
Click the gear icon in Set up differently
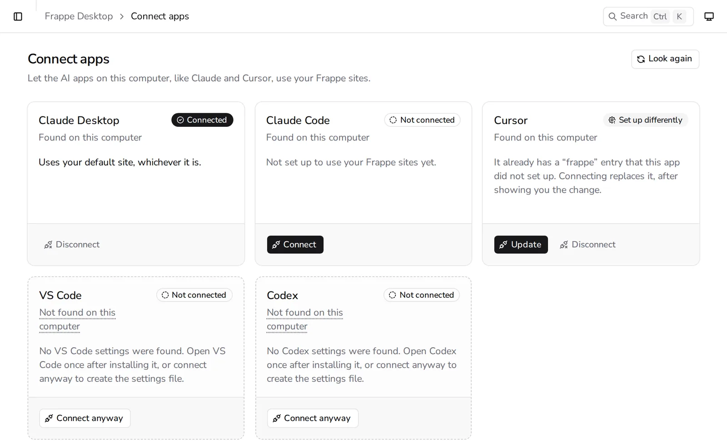tap(612, 120)
